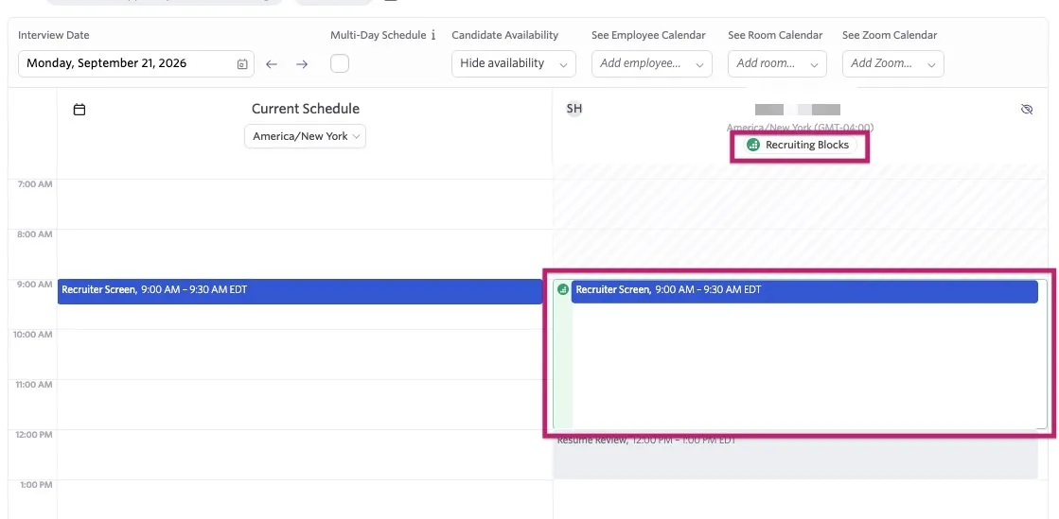Open the America/New York timezone dropdown

click(x=306, y=136)
